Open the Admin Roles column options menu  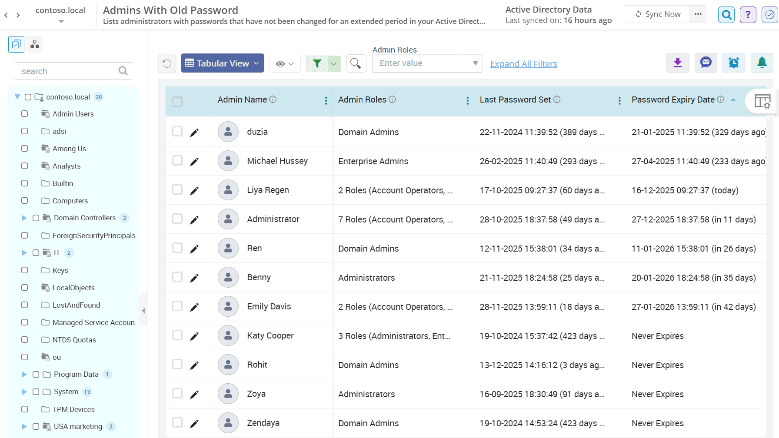tap(467, 100)
